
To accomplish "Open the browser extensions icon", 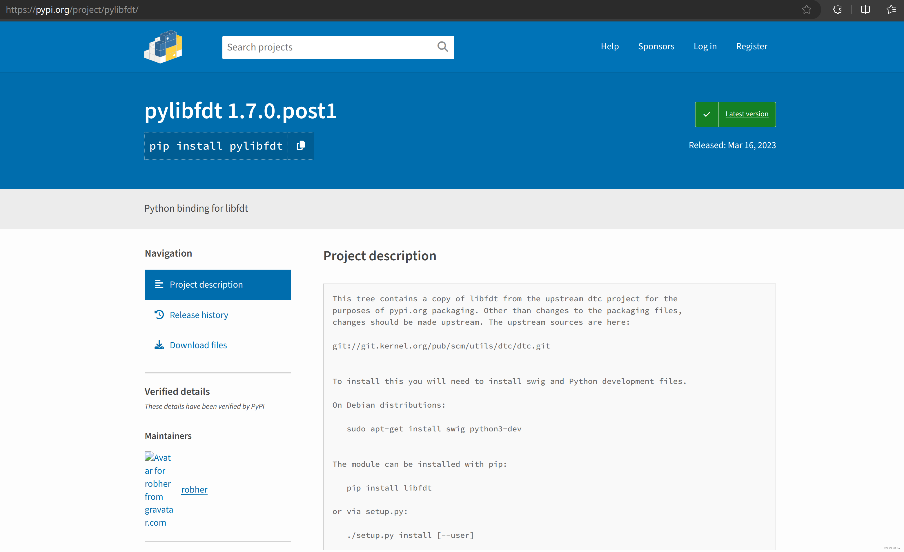I will pos(837,10).
